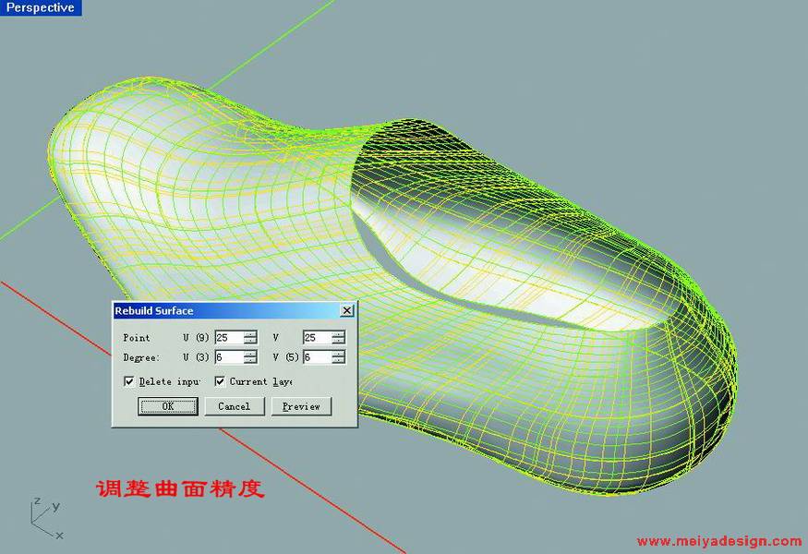Lower Degree U using the spinner down arrow
Screen dimensions: 808x554
(250, 361)
